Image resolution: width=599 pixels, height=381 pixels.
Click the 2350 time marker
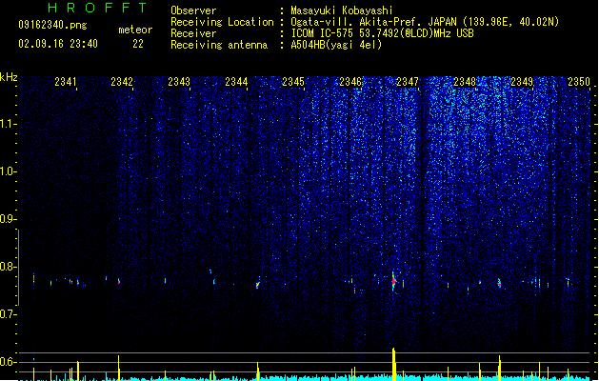(579, 82)
